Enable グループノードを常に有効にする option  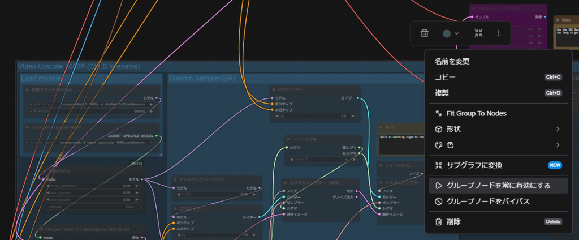pyautogui.click(x=496, y=186)
